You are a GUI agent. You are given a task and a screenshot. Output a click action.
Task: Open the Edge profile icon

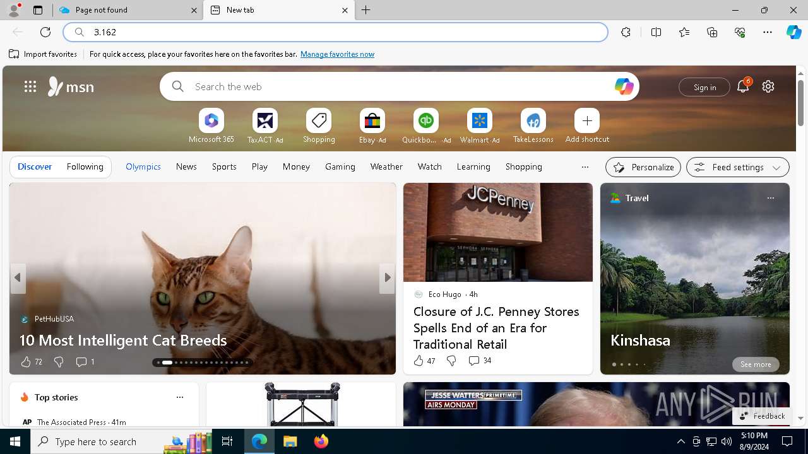tap(14, 10)
